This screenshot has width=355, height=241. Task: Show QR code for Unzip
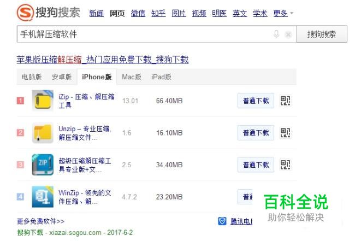[285, 133]
